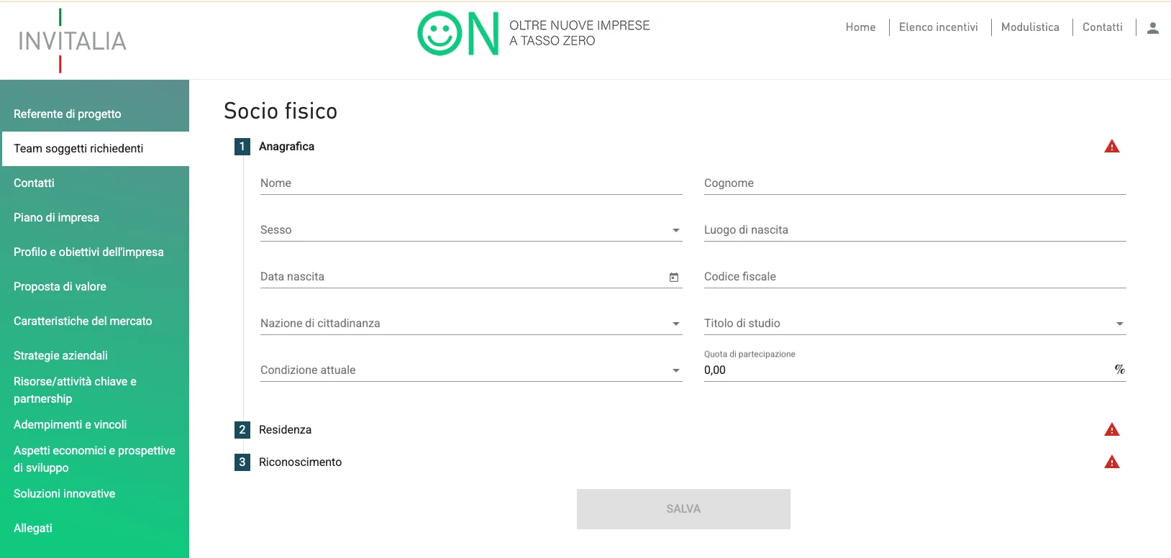The image size is (1171, 558).
Task: Open Allegati in the sidebar
Action: point(33,529)
